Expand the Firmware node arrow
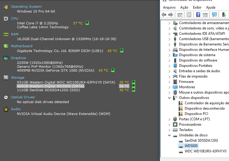 (x=169, y=82)
